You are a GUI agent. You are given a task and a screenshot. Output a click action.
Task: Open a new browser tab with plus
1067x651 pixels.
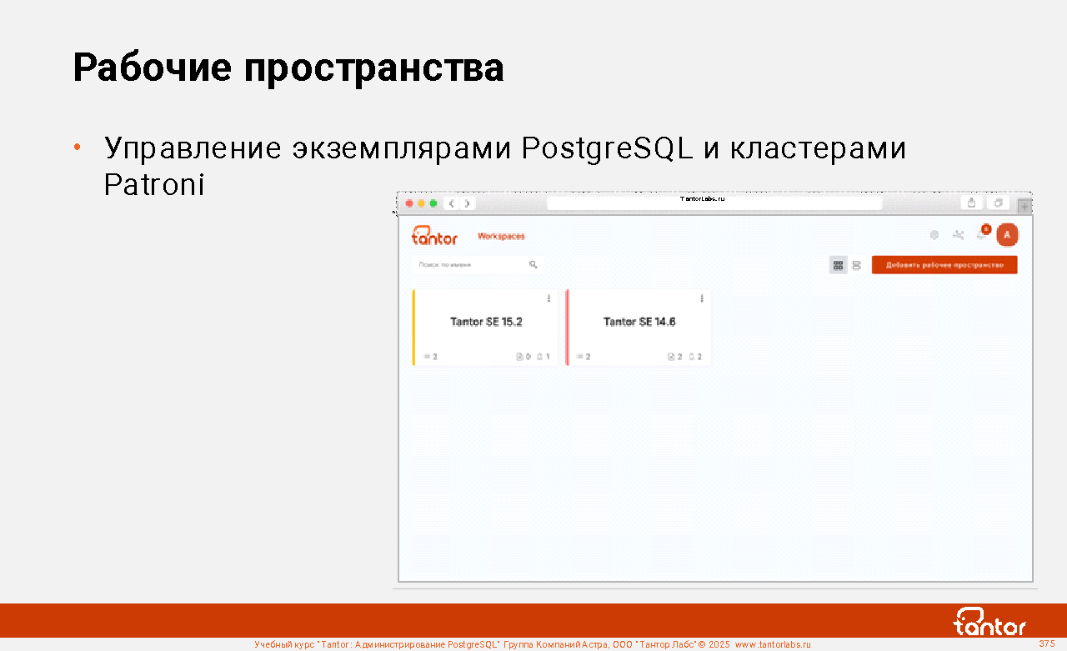click(1025, 206)
